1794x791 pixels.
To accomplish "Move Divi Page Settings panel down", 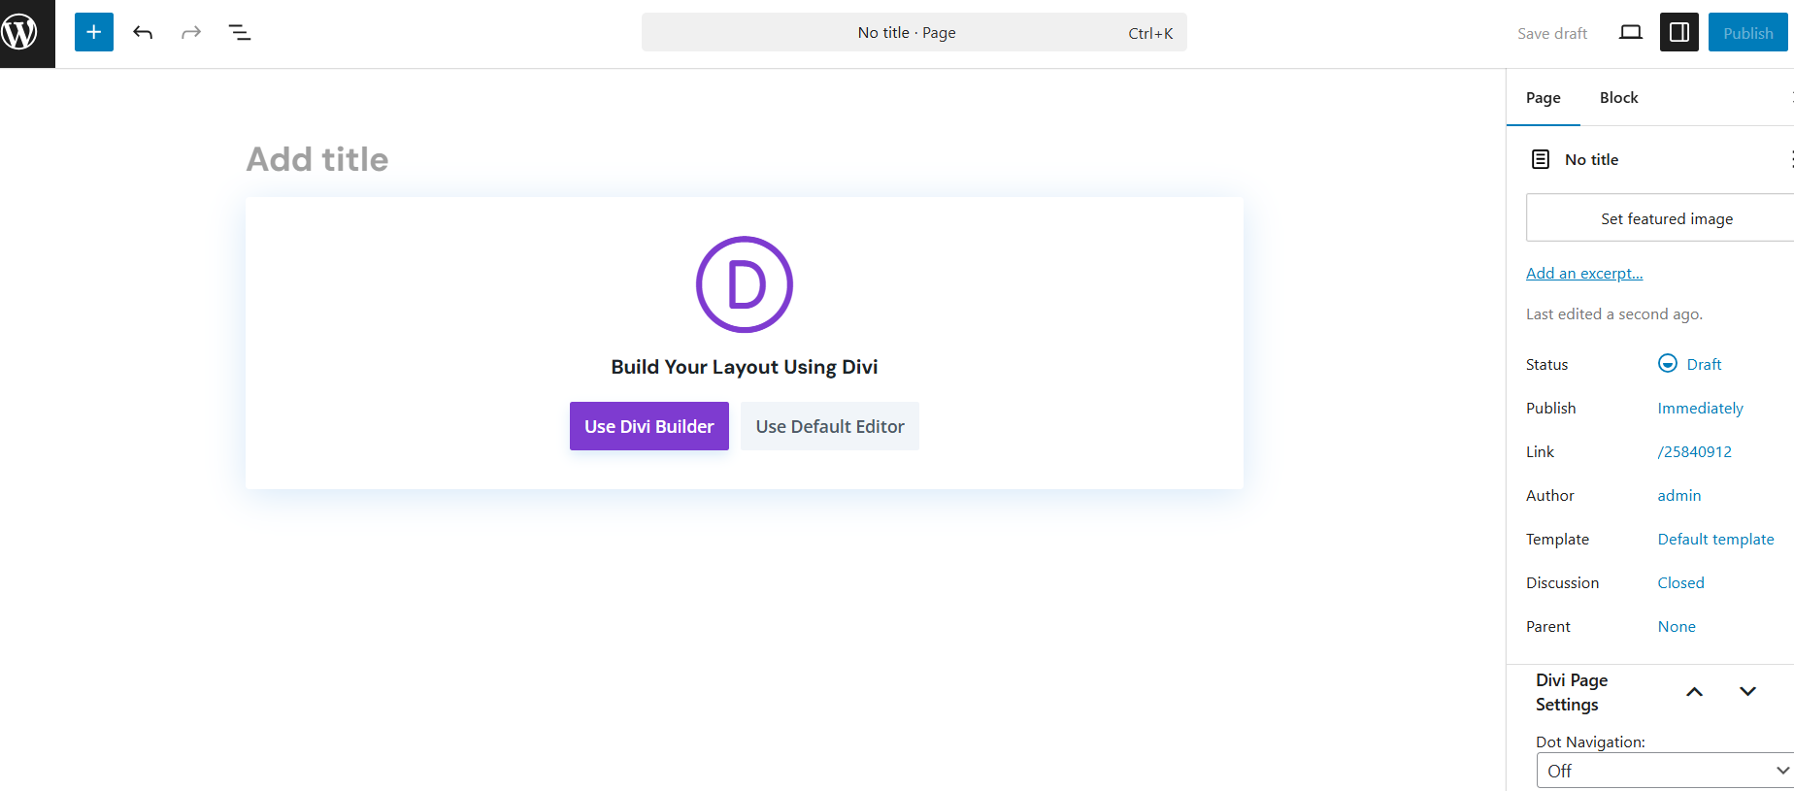I will coord(1748,692).
